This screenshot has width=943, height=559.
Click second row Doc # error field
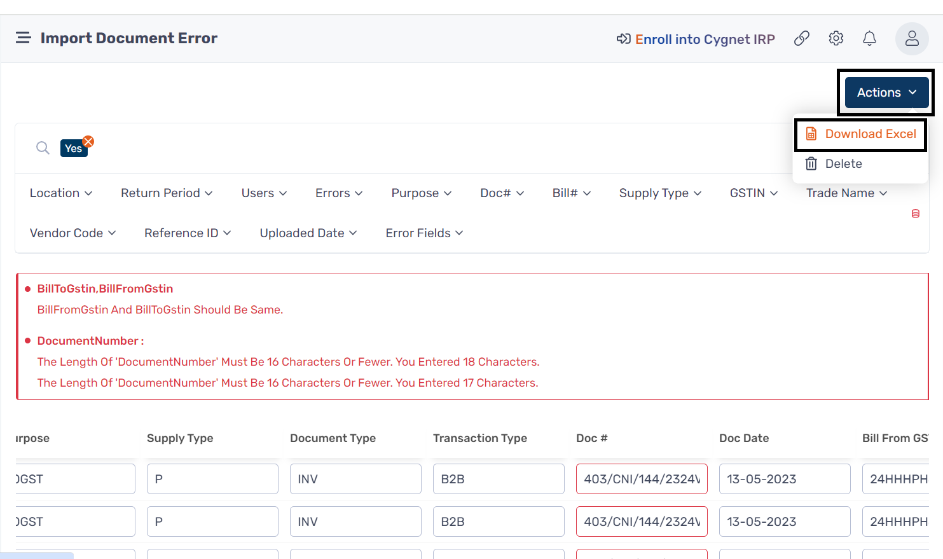(642, 521)
